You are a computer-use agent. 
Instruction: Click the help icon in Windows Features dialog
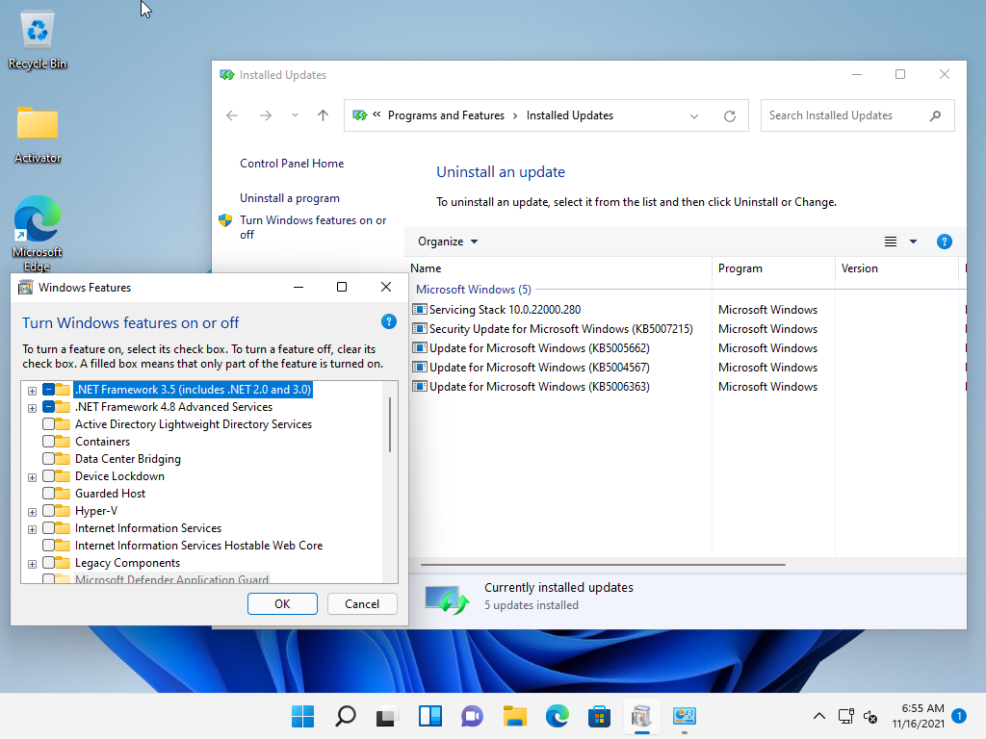coord(389,322)
